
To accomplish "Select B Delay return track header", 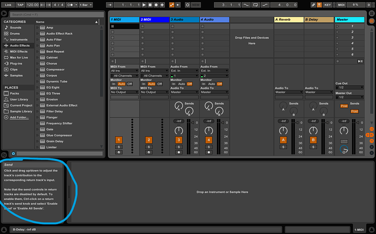I will click(x=319, y=20).
